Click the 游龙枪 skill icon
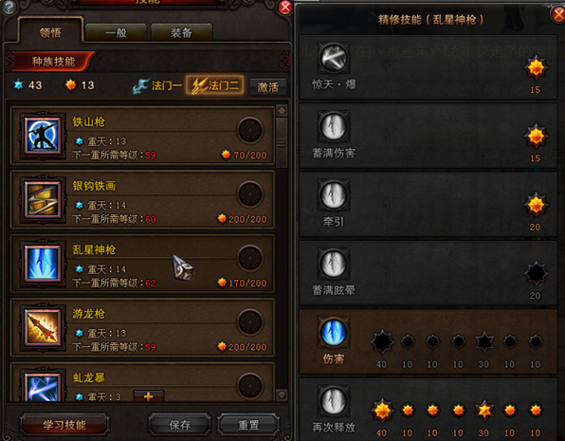This screenshot has width=565, height=441. (43, 327)
